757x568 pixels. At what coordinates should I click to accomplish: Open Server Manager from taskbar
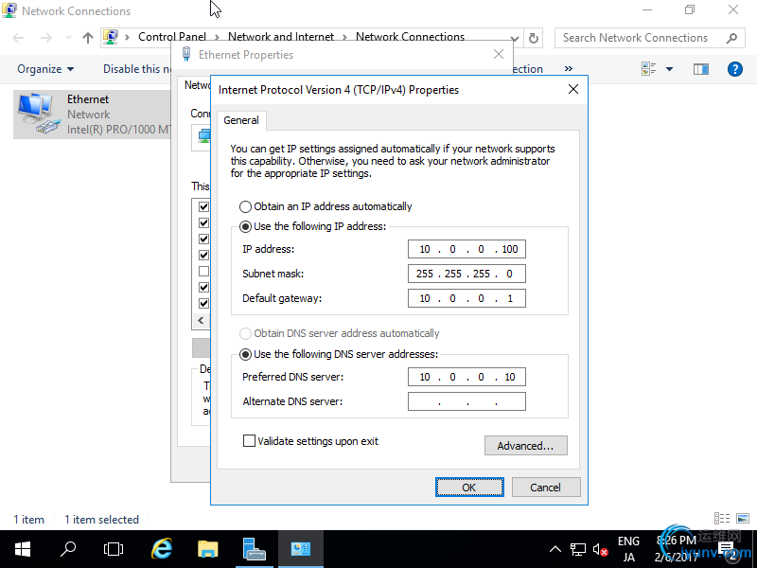click(254, 549)
